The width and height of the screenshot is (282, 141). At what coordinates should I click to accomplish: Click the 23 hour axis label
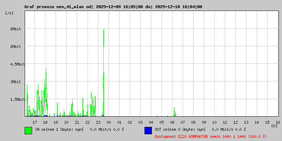(x=98, y=122)
